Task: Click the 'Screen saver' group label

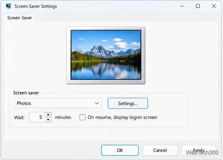Action: pyautogui.click(x=26, y=93)
